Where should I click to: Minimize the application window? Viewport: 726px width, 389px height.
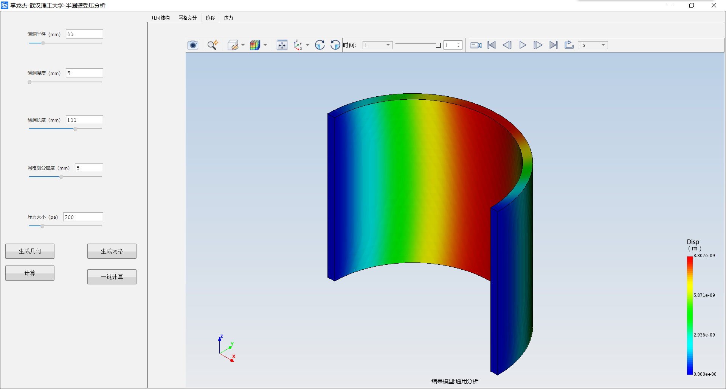click(670, 5)
